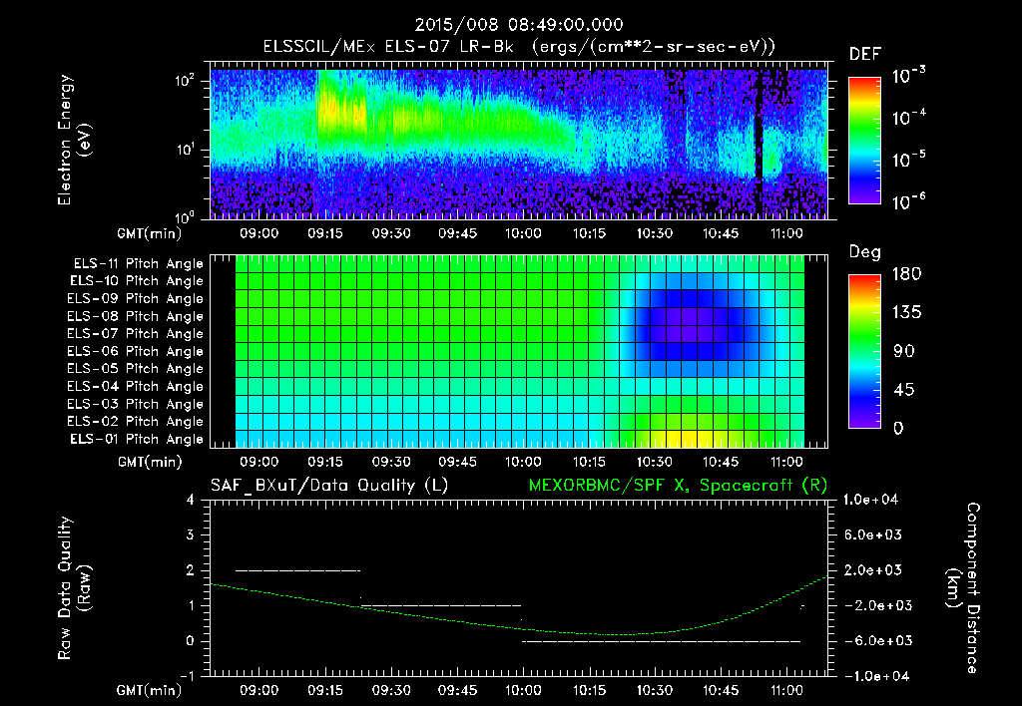Click 10:30 tick under the spectrogram panel
This screenshot has width=1022, height=706.
click(655, 233)
